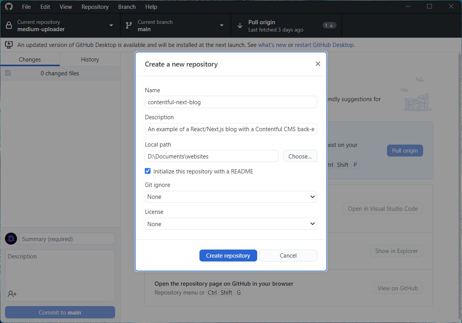
Task: Click the Create repository button
Action: pyautogui.click(x=228, y=255)
